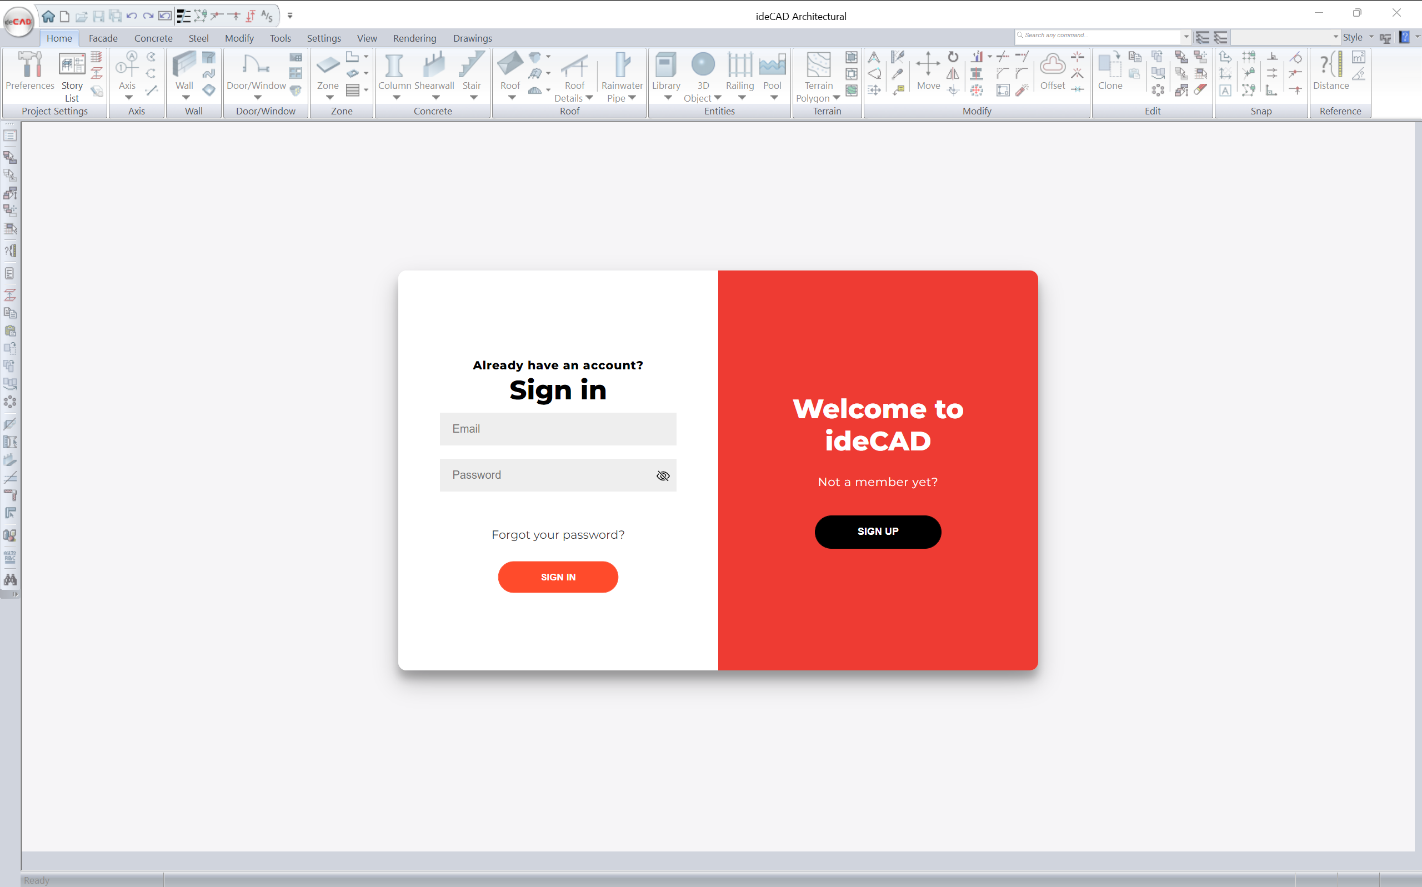This screenshot has width=1422, height=887.
Task: Expand the Axis dropdown arrow
Action: pyautogui.click(x=128, y=98)
